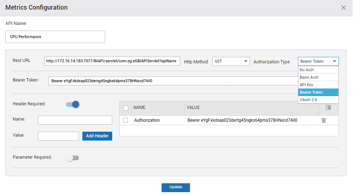This screenshot has width=353, height=195.
Task: Tick the Authorization row checkbox
Action: (125, 120)
